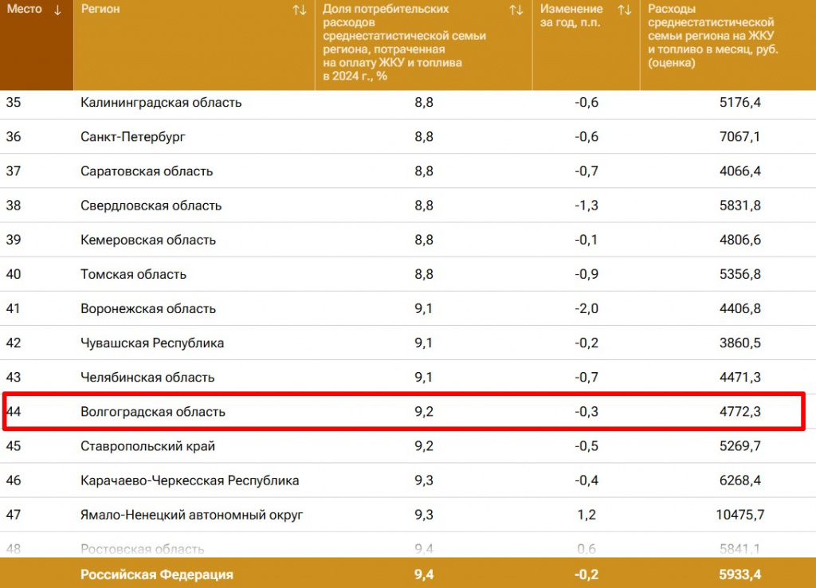The height and width of the screenshot is (588, 816).
Task: Select Чувашская Республика region cell
Action: [x=152, y=343]
